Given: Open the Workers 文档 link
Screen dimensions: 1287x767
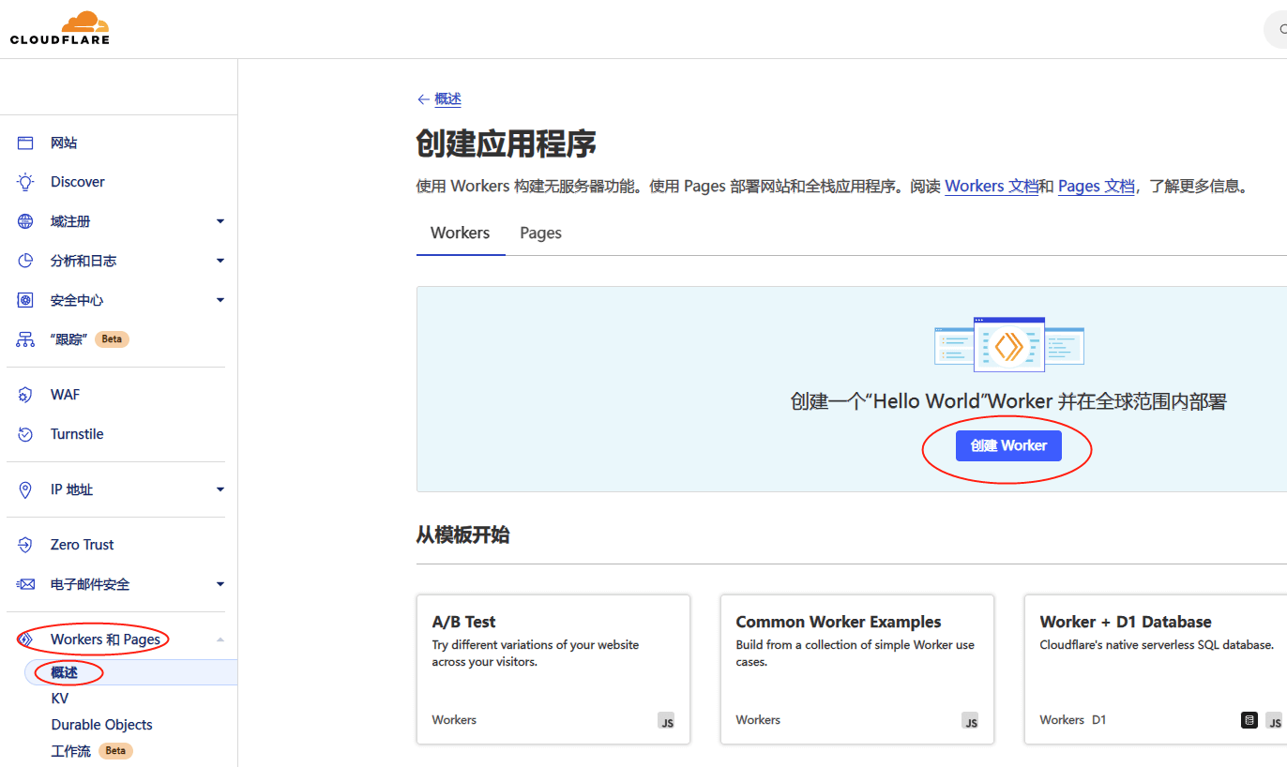Looking at the screenshot, I should pyautogui.click(x=991, y=186).
